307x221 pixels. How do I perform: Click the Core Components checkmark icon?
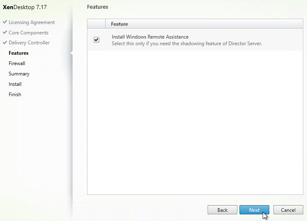click(5, 32)
